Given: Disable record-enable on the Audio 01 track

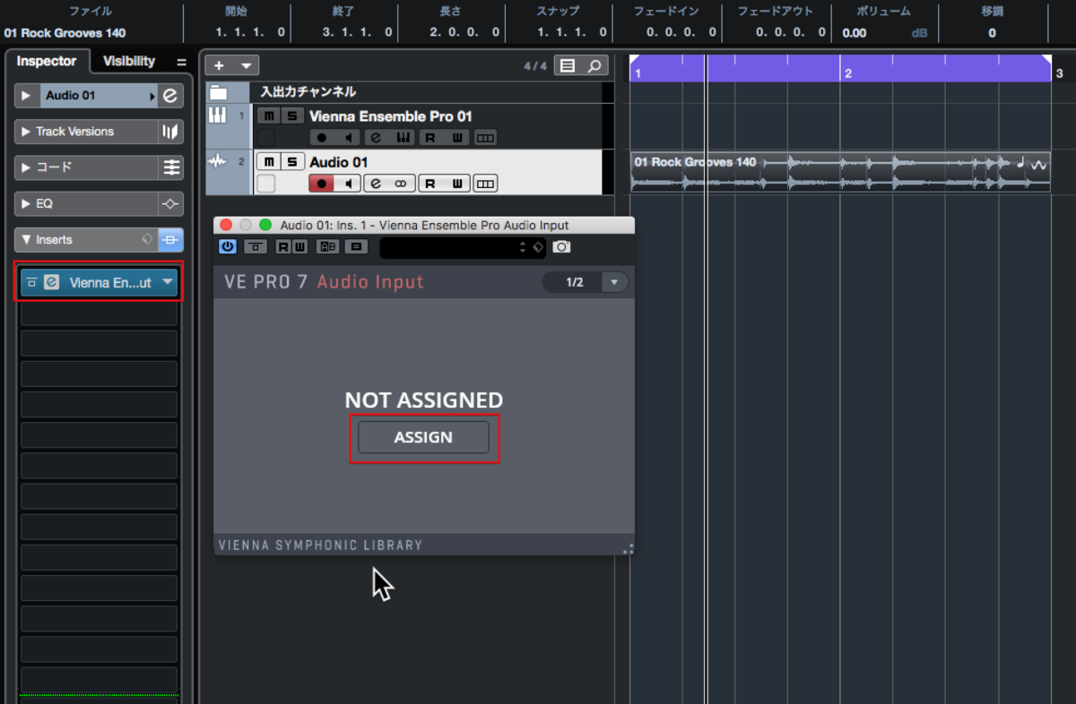Looking at the screenshot, I should [322, 184].
